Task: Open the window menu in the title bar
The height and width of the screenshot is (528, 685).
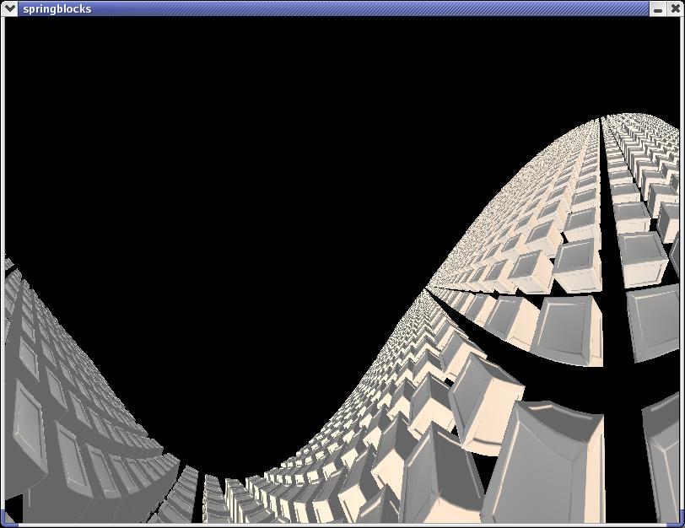Action: click(x=10, y=8)
